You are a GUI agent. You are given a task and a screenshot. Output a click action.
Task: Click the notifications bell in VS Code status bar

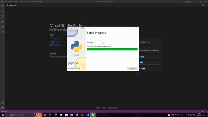(x=206, y=111)
